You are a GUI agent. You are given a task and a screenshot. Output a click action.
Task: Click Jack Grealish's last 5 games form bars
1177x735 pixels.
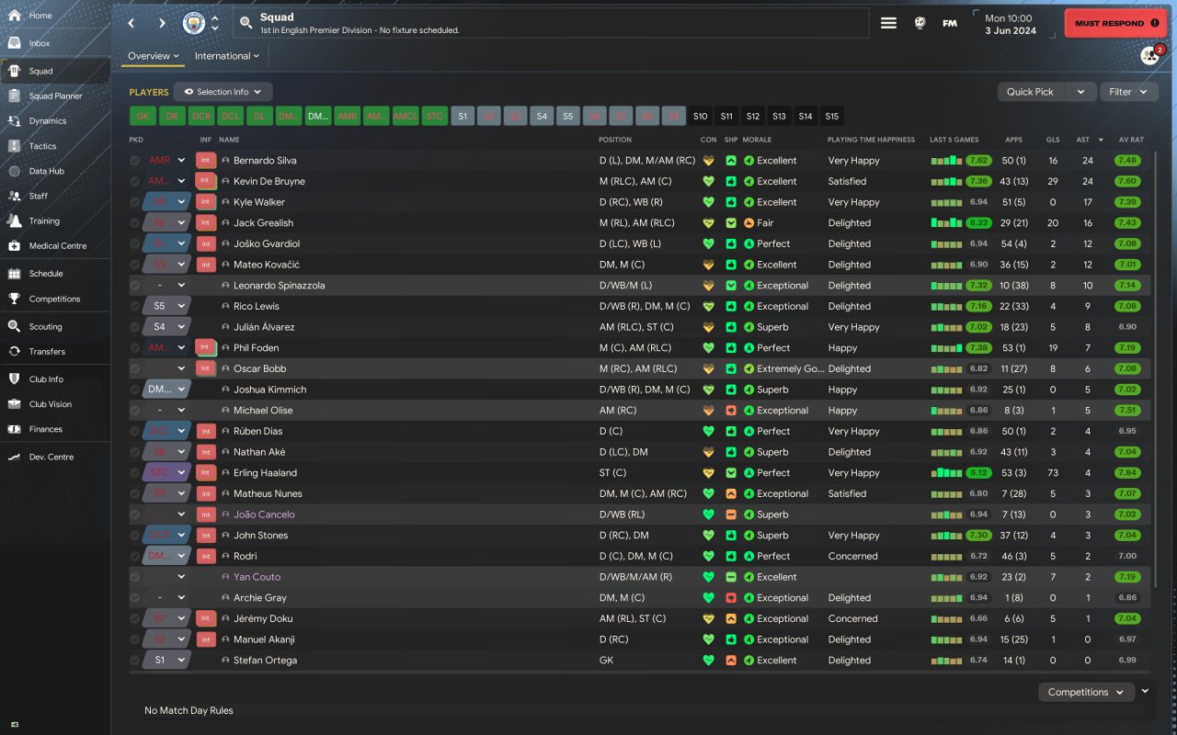[946, 222]
